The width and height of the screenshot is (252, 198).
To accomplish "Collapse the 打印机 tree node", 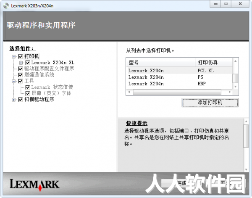I will tap(14, 57).
